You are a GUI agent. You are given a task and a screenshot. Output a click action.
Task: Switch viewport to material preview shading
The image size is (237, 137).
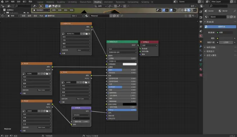[x=189, y=10]
